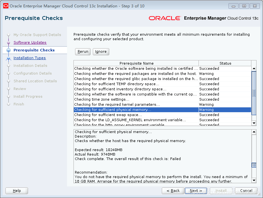Click the Oracle installer window icon
The height and width of the screenshot is (198, 263).
(6, 6)
